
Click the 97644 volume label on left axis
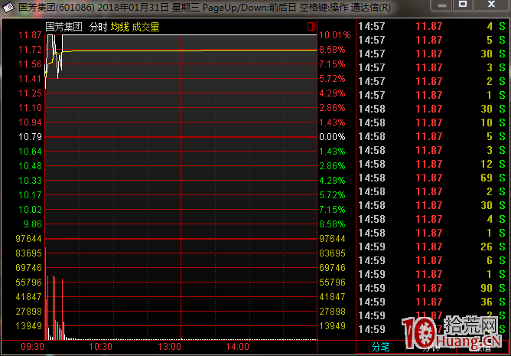point(28,239)
